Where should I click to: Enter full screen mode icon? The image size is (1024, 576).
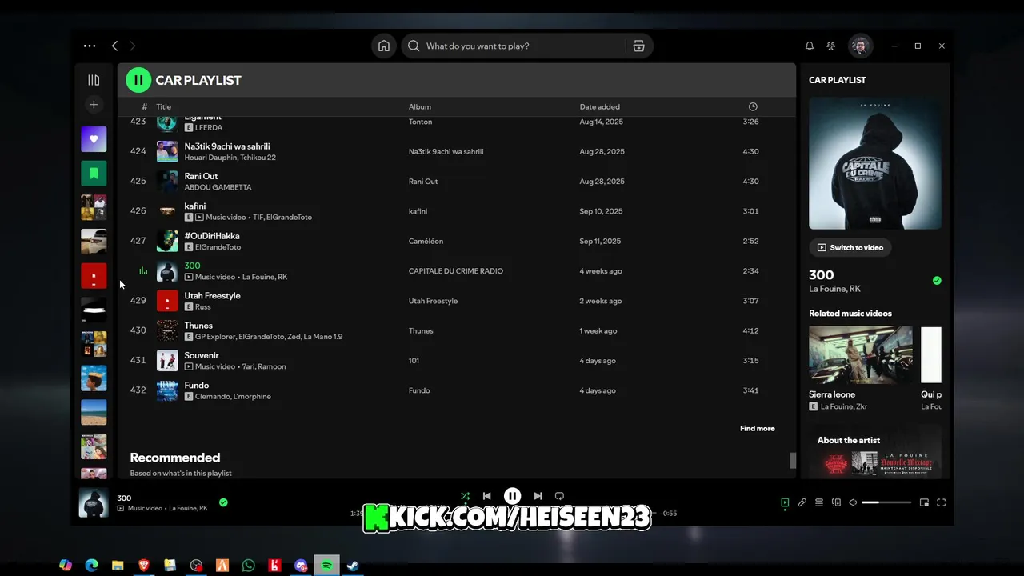click(942, 502)
